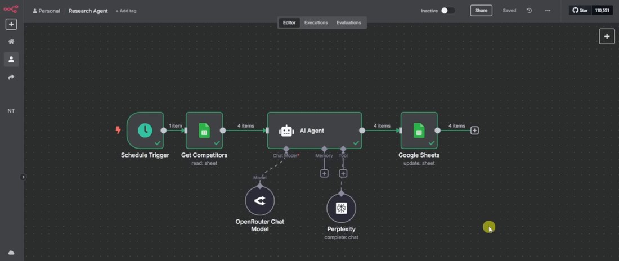This screenshot has height=261, width=619.
Task: Open workflow history clock icon
Action: click(x=530, y=11)
